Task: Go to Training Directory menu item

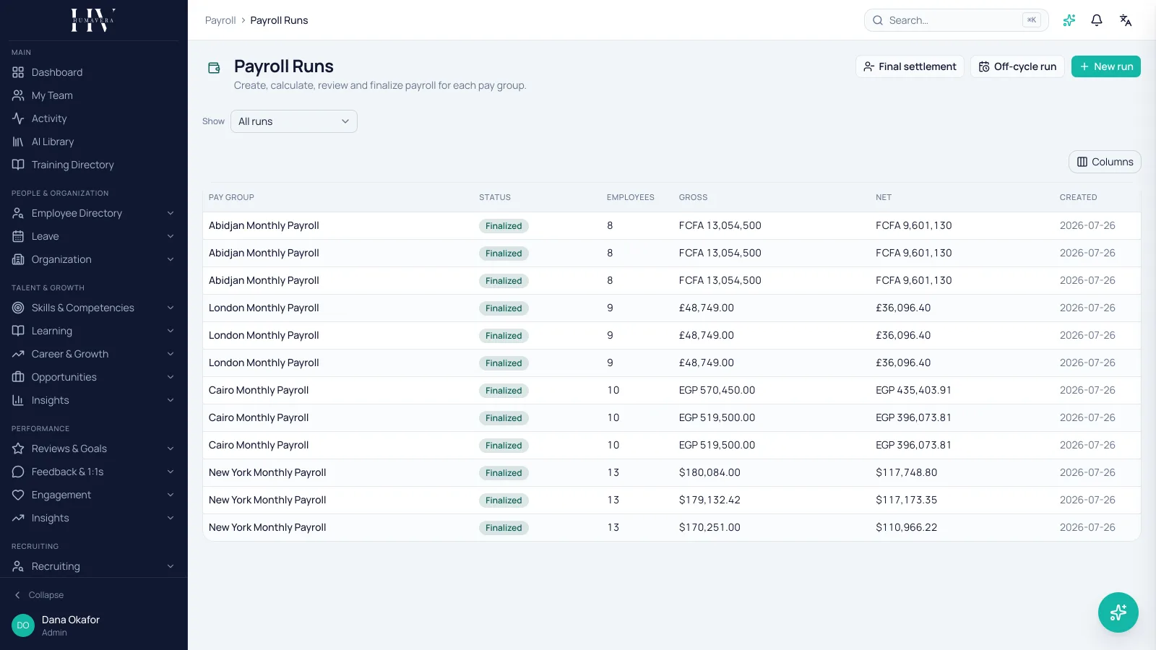Action: click(x=93, y=165)
